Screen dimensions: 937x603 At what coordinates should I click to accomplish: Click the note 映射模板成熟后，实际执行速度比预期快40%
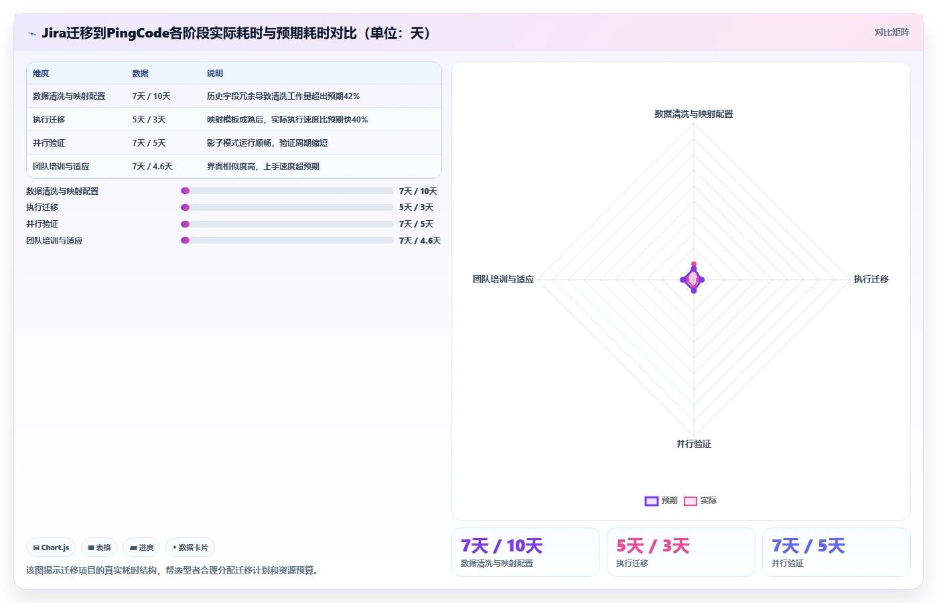pos(287,120)
